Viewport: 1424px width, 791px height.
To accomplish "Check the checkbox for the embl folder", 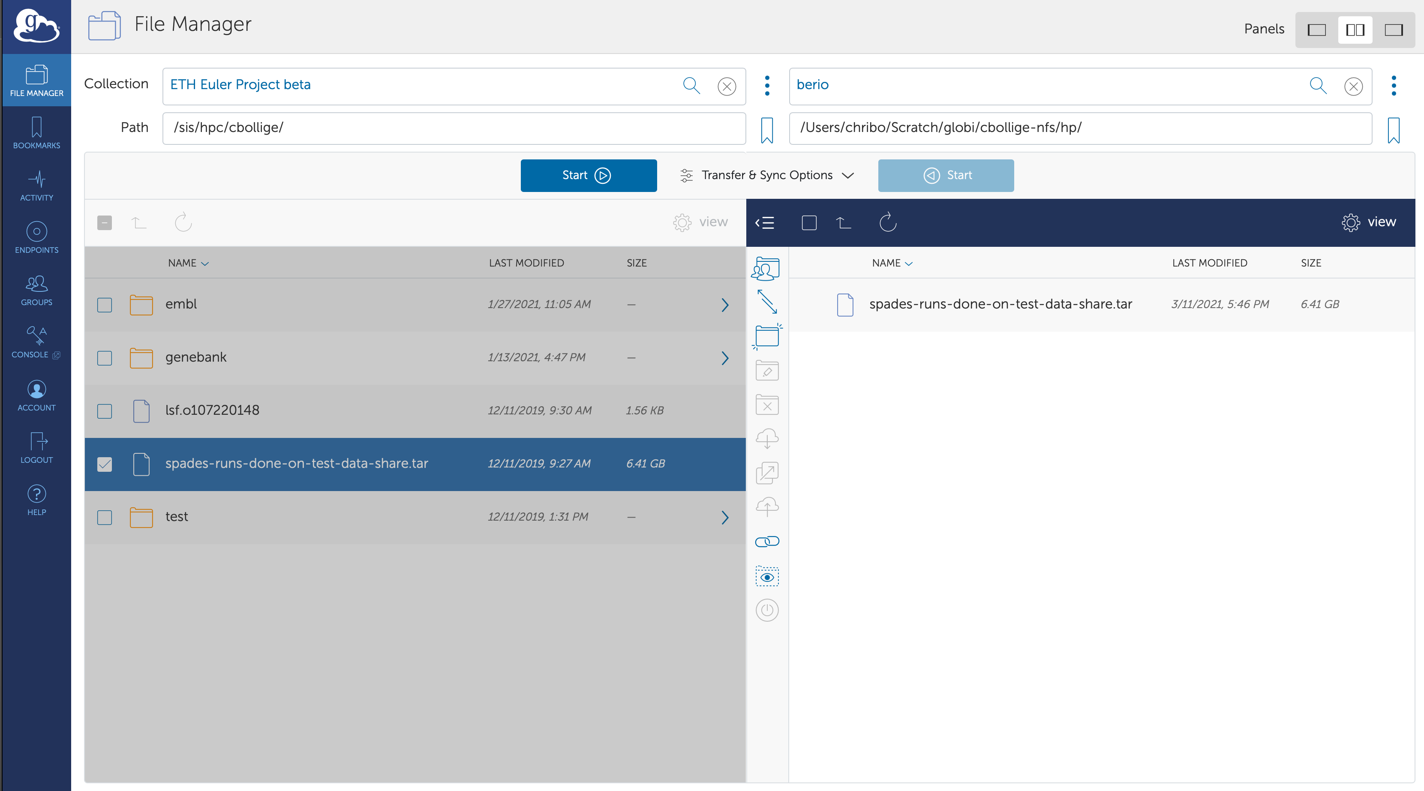I will click(105, 305).
